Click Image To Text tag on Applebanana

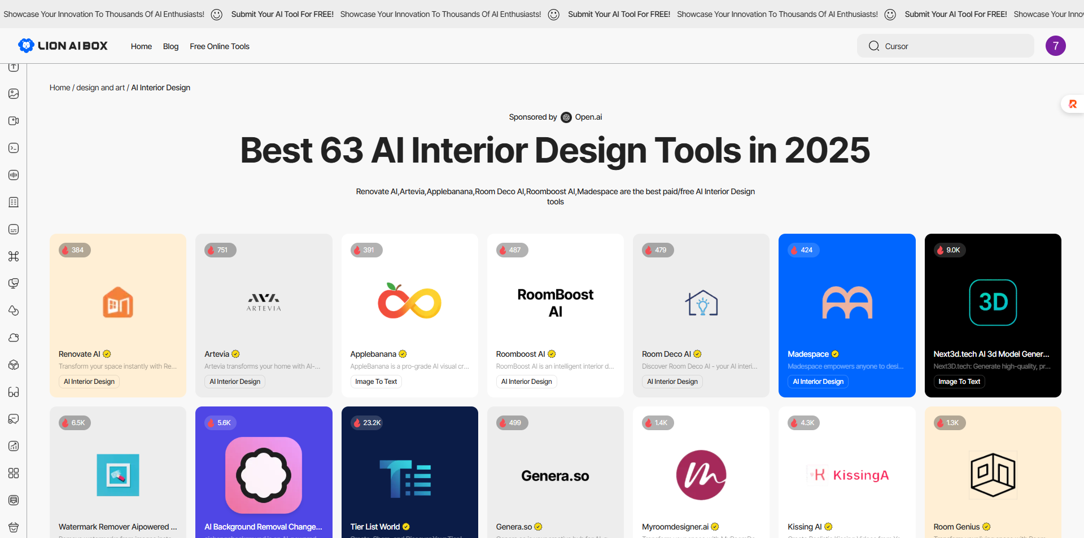(x=376, y=382)
